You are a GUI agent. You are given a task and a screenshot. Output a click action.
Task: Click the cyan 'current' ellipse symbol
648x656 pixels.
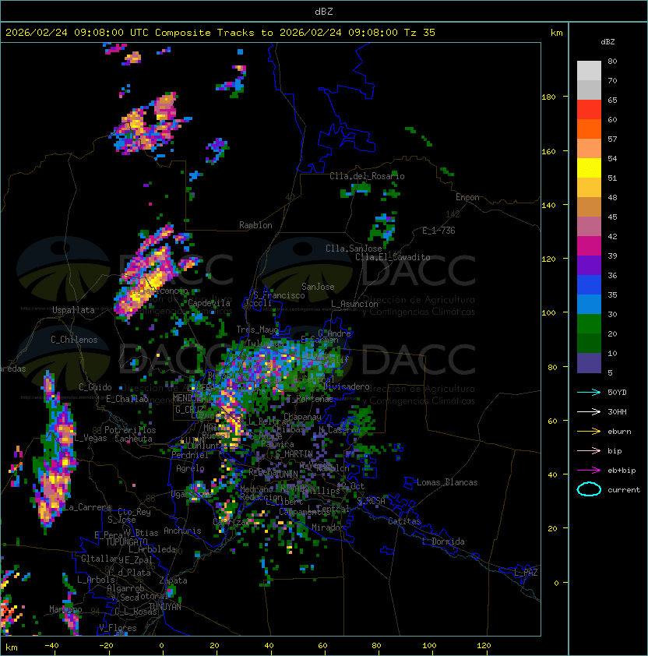[589, 489]
